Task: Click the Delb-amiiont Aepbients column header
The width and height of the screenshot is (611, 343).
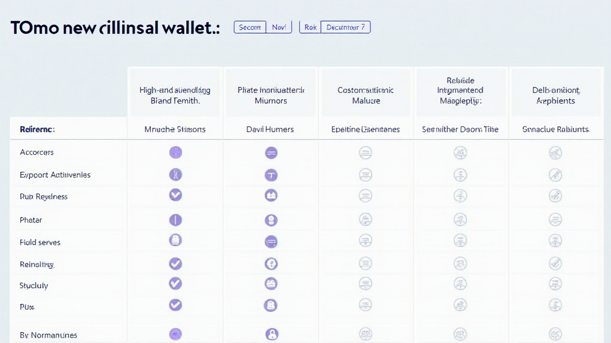Action: click(x=556, y=95)
